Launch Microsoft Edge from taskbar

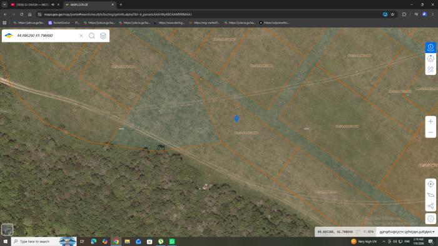click(94, 241)
